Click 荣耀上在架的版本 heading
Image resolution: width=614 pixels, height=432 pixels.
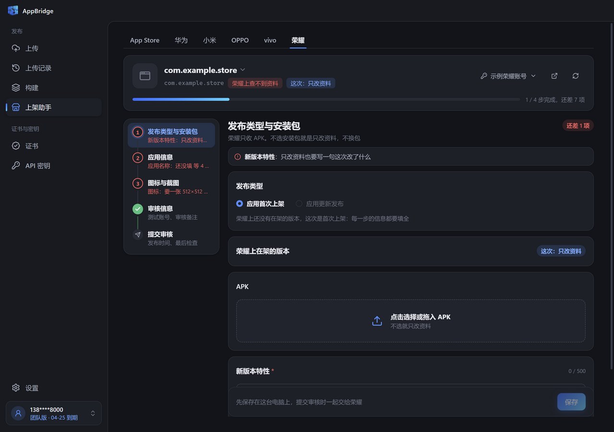click(263, 251)
